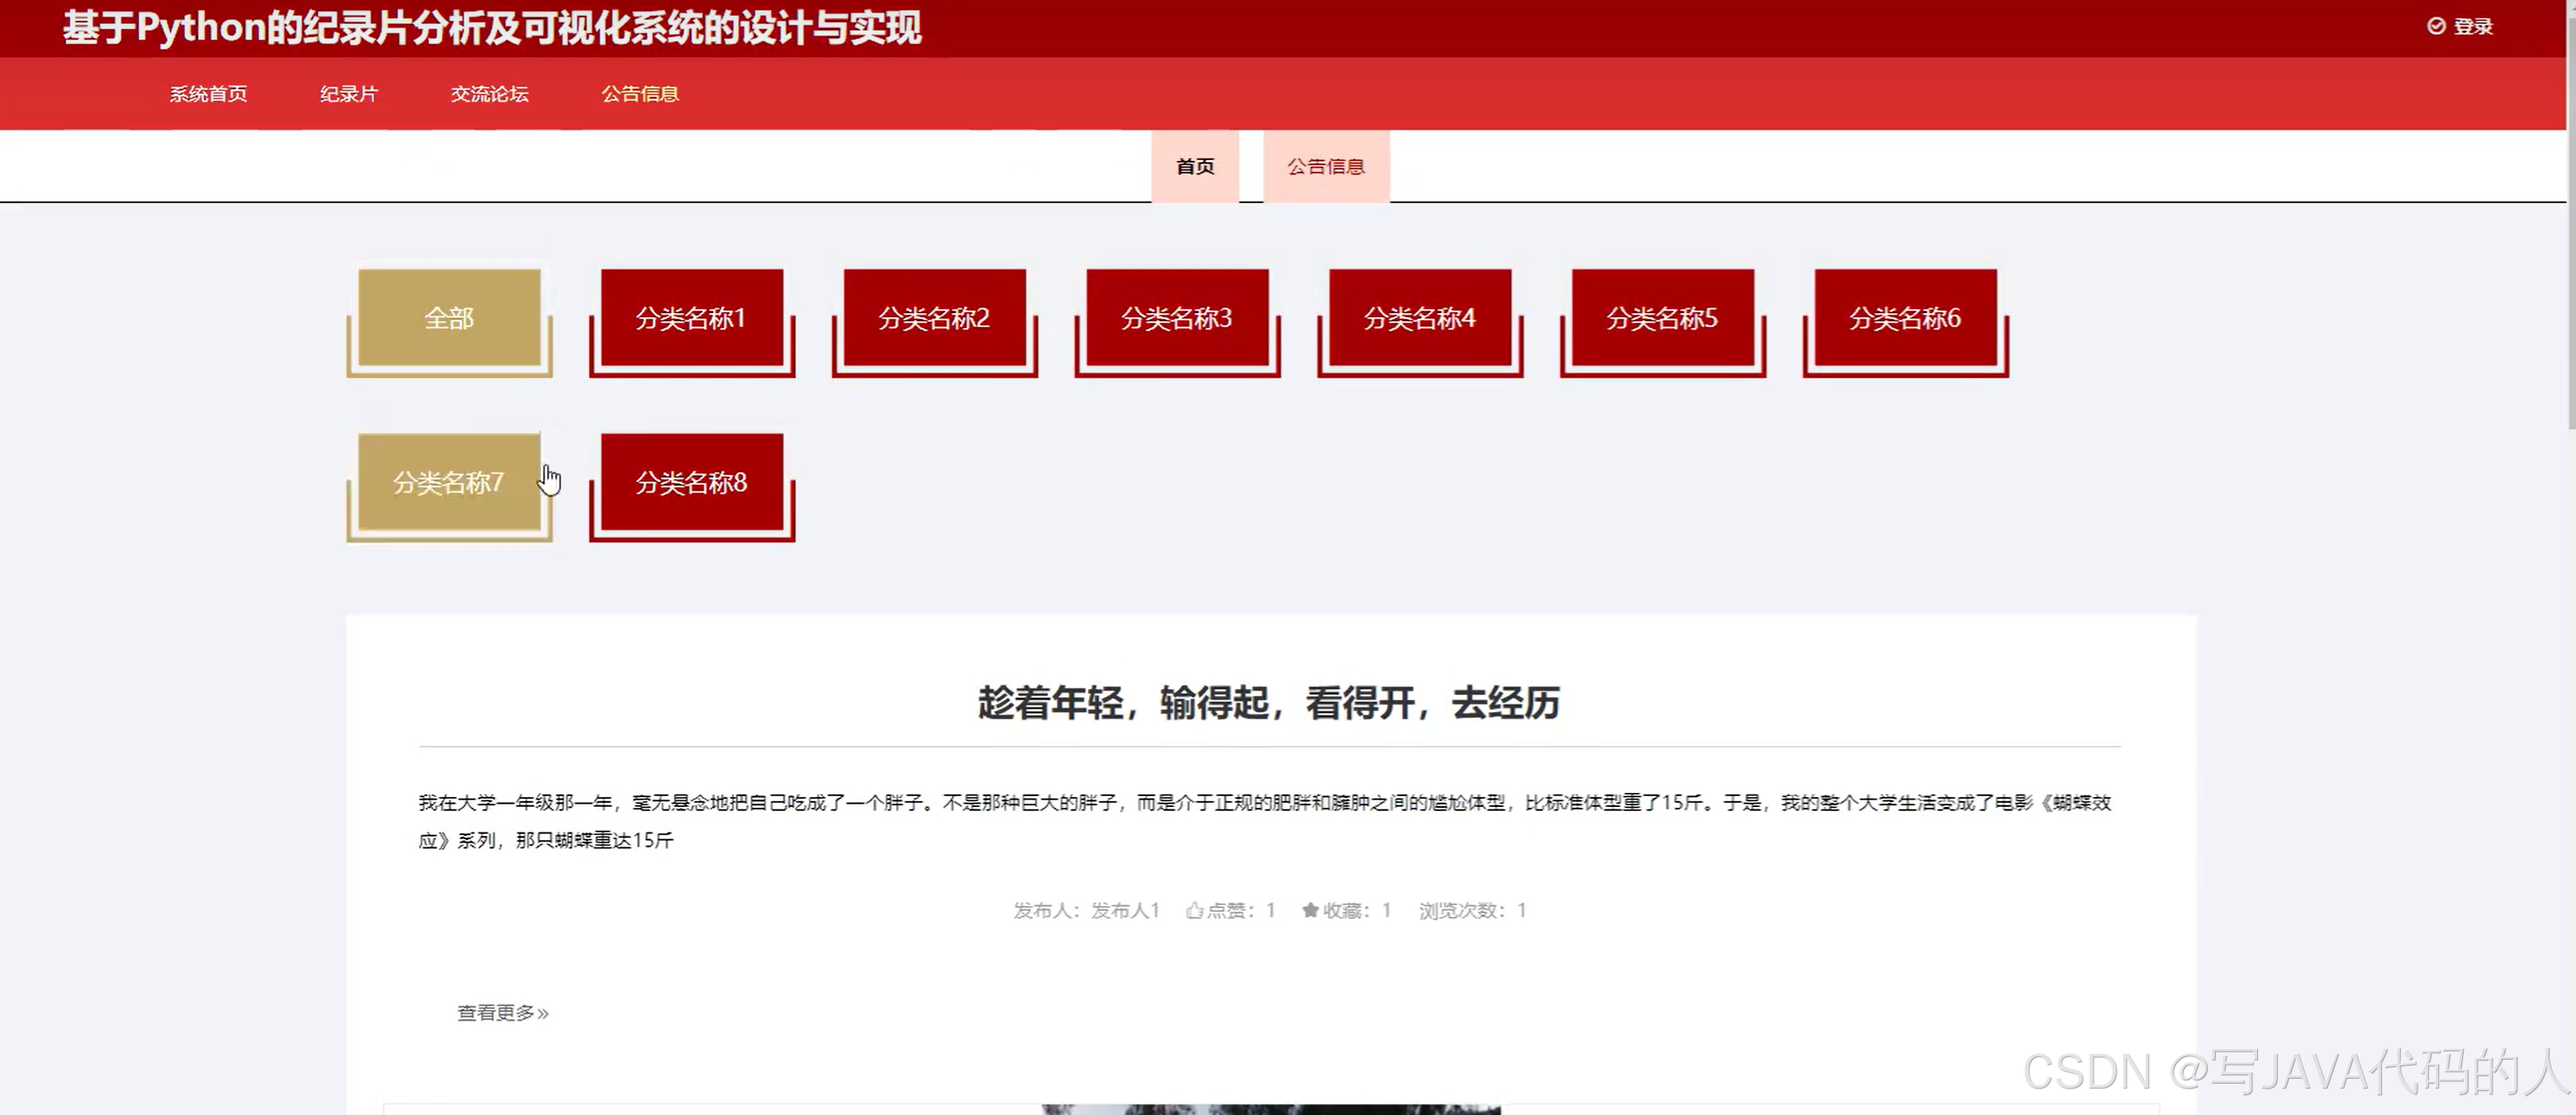Viewport: 2576px width, 1115px height.
Task: Filter by 全部 category
Action: pos(449,318)
